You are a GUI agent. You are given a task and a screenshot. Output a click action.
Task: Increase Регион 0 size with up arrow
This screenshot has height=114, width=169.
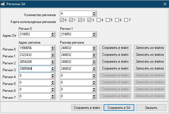[94, 47]
